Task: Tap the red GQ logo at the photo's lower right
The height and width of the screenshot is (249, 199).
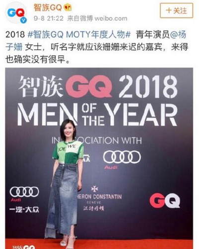Action: pyautogui.click(x=165, y=200)
